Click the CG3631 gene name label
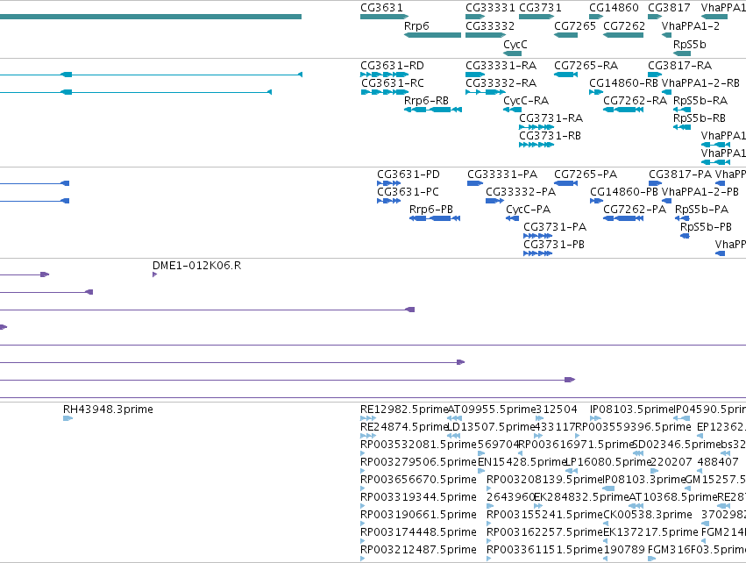The height and width of the screenshot is (563, 746). pyautogui.click(x=381, y=8)
